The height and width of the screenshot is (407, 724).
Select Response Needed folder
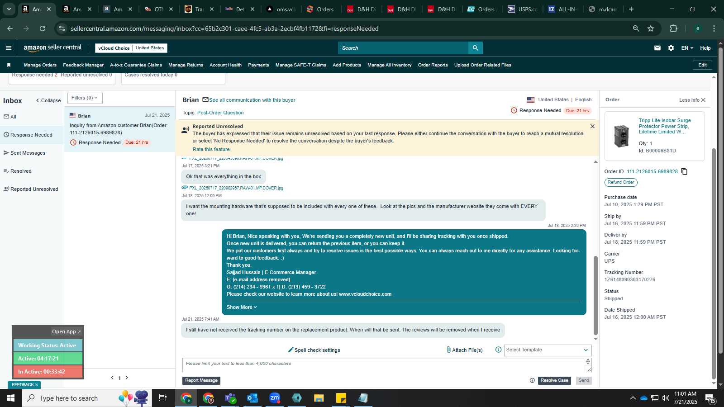pyautogui.click(x=32, y=135)
